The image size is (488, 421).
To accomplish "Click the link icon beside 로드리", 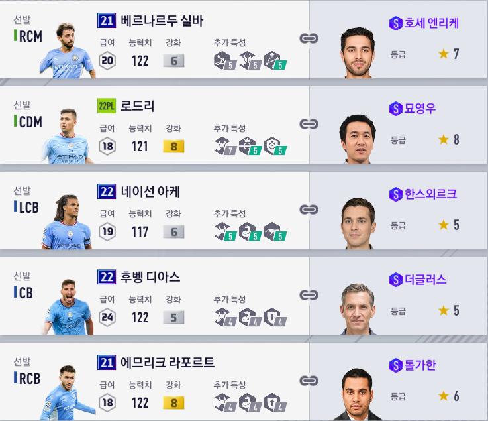I will pos(309,124).
